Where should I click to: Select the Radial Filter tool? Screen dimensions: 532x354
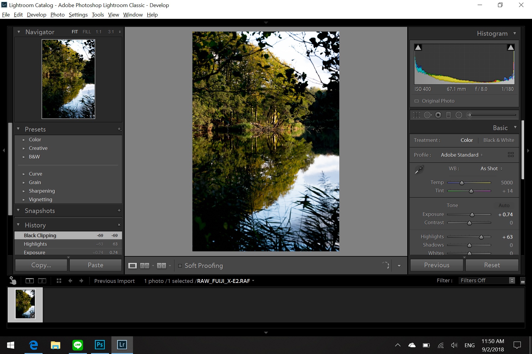[459, 115]
